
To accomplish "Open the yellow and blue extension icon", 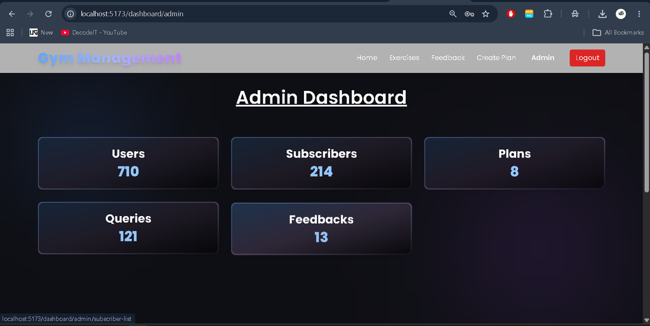I will pos(529,14).
